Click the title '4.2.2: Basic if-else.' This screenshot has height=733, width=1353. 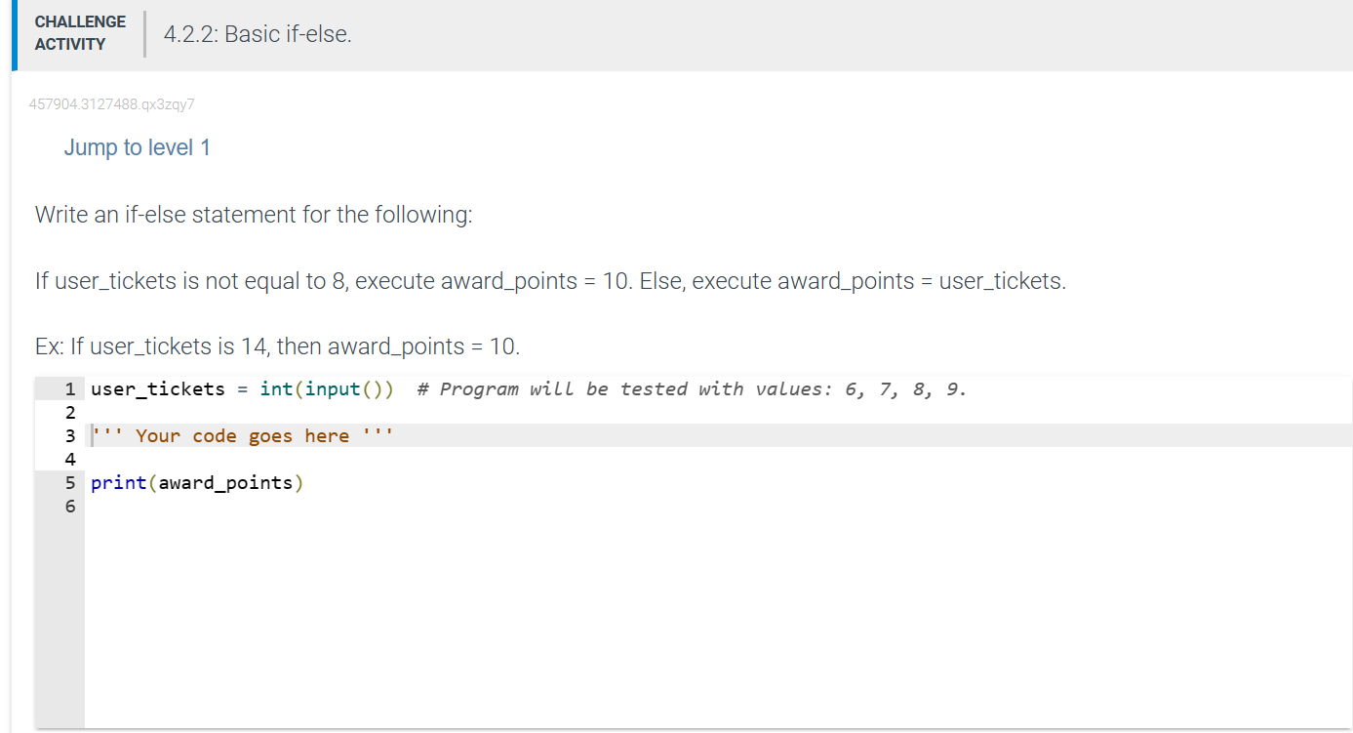pyautogui.click(x=258, y=33)
